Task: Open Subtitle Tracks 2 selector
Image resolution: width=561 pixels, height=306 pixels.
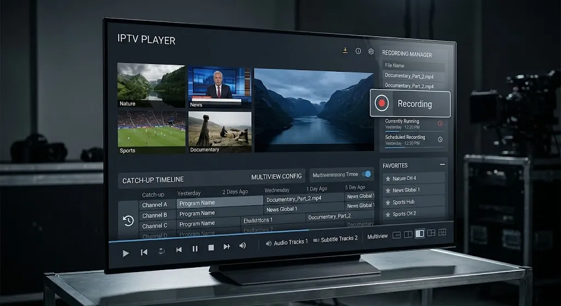Action: 335,239
